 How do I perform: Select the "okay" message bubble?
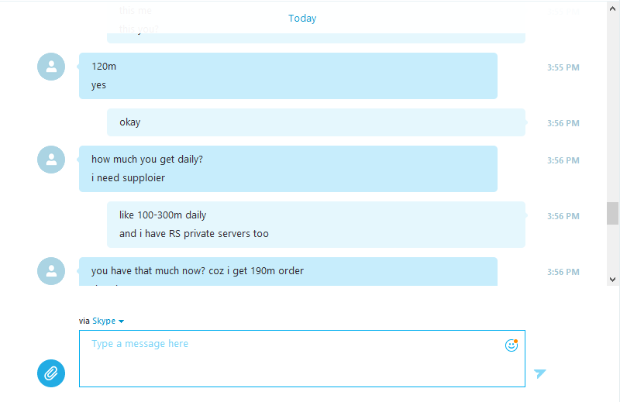(x=316, y=122)
